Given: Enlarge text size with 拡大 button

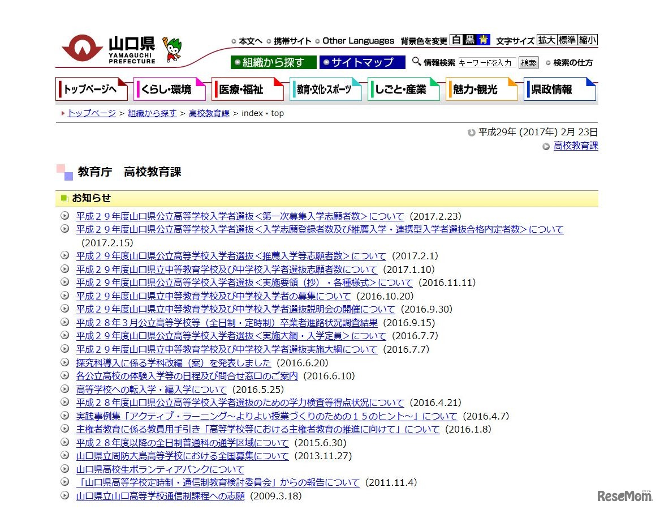Looking at the screenshot, I should (547, 40).
